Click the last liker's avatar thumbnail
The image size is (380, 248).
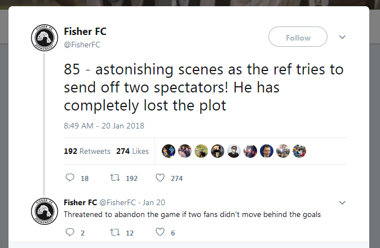(299, 151)
